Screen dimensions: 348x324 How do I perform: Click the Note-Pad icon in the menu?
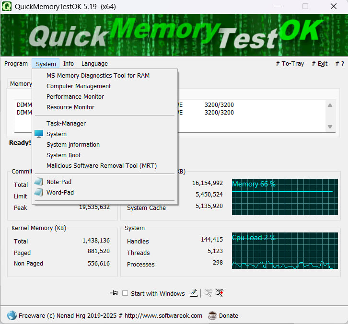pyautogui.click(x=39, y=182)
